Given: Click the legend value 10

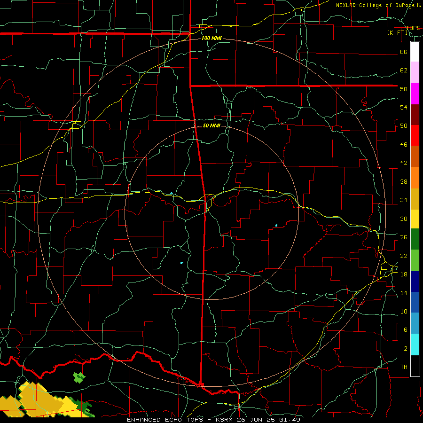Looking at the screenshot, I should pyautogui.click(x=404, y=311).
